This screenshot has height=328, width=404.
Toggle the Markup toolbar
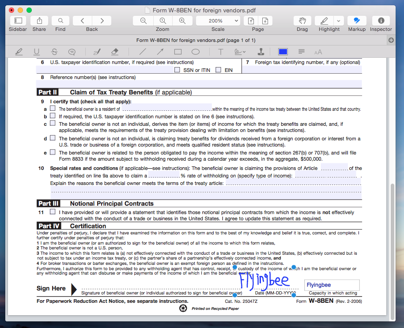coord(357,21)
